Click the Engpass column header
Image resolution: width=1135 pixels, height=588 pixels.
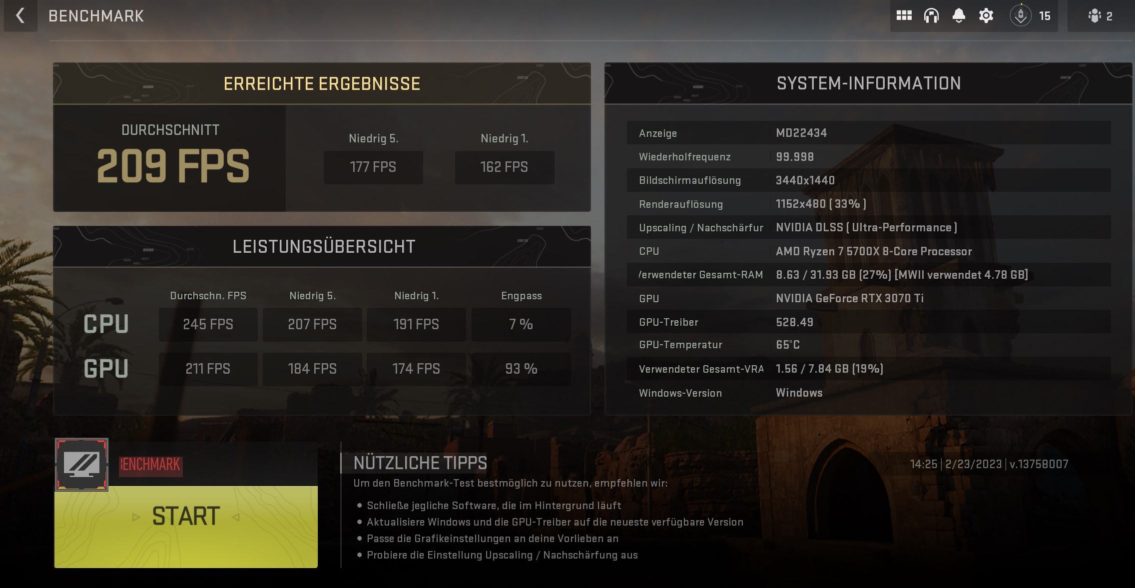click(x=522, y=296)
